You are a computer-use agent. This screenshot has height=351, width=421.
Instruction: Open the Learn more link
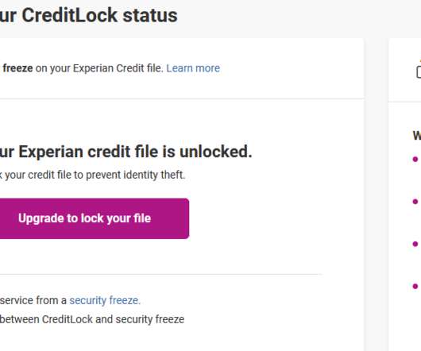pos(193,68)
